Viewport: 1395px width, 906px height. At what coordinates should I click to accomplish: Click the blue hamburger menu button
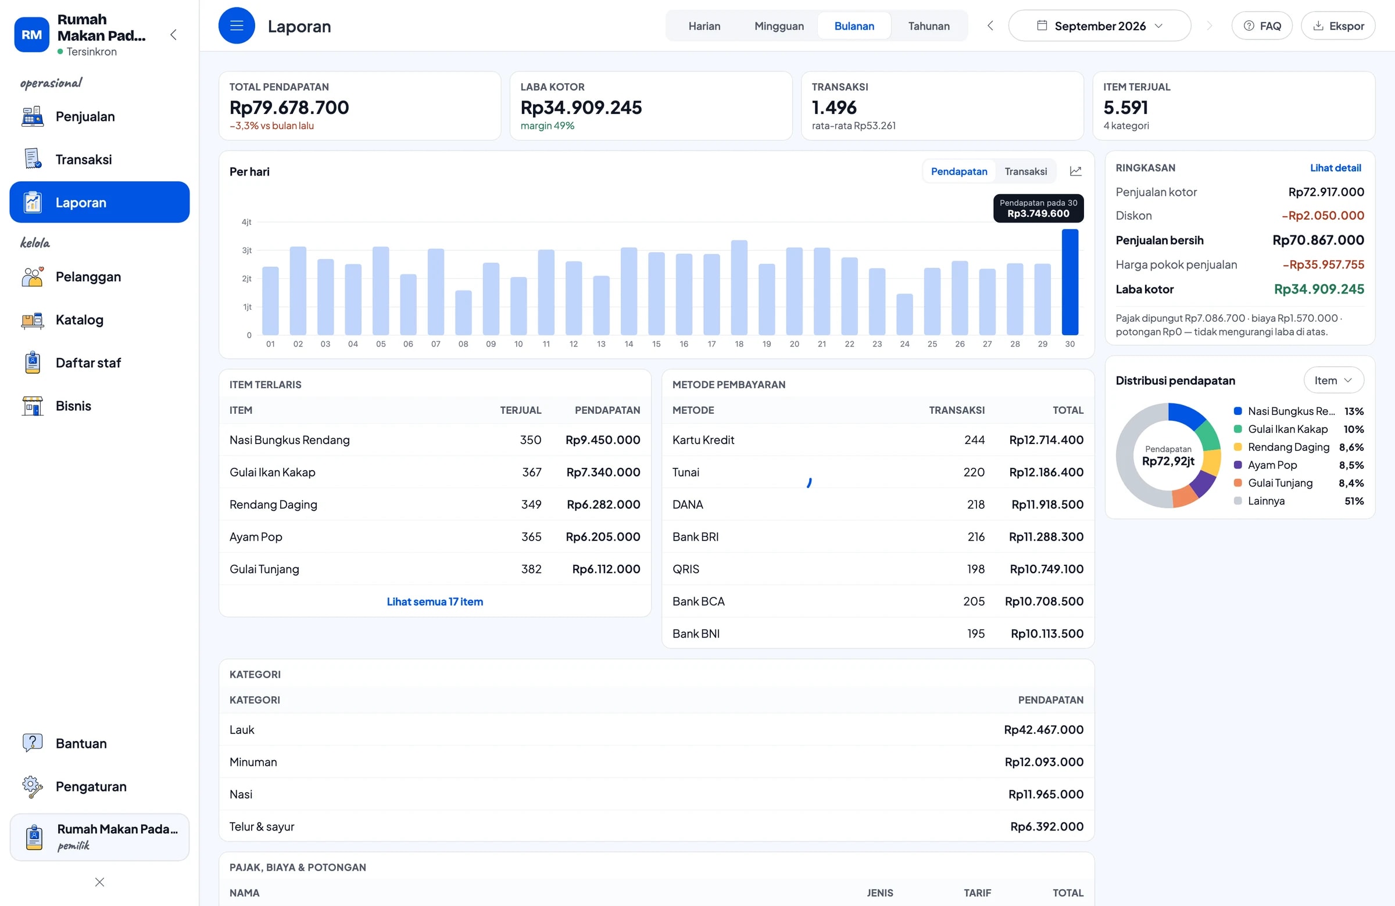[x=237, y=26]
